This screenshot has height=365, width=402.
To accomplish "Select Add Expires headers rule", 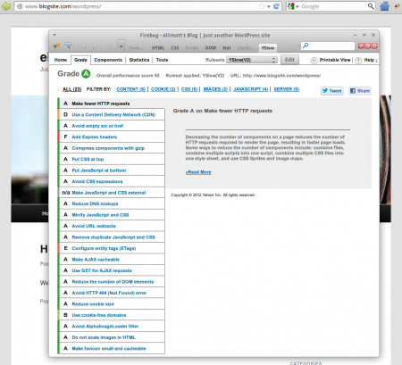I will [x=111, y=137].
